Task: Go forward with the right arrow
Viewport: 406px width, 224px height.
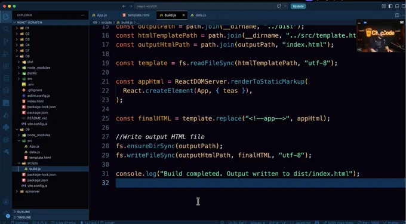Action: 131,6
